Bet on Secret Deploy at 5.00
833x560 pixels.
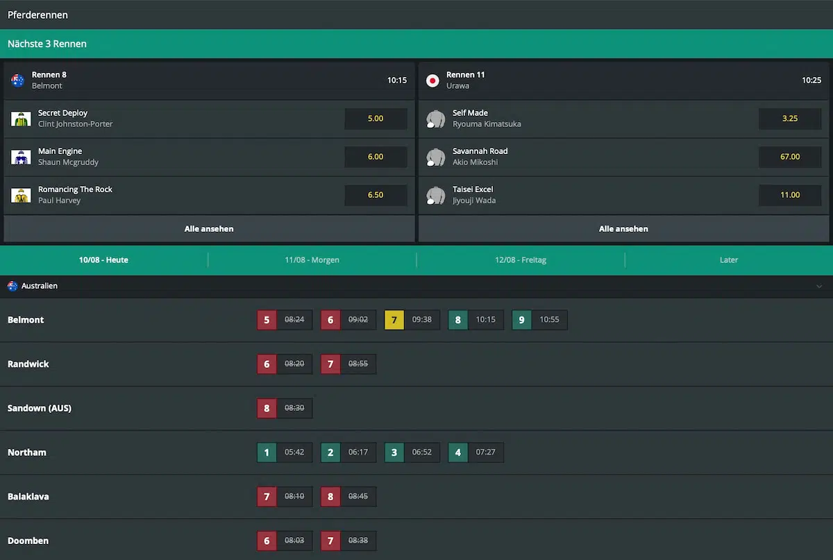click(x=376, y=119)
